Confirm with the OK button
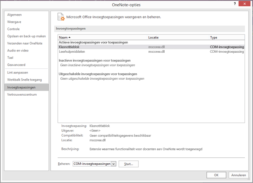Screen dimensions: 253x183 pyautogui.click(x=216, y=175)
